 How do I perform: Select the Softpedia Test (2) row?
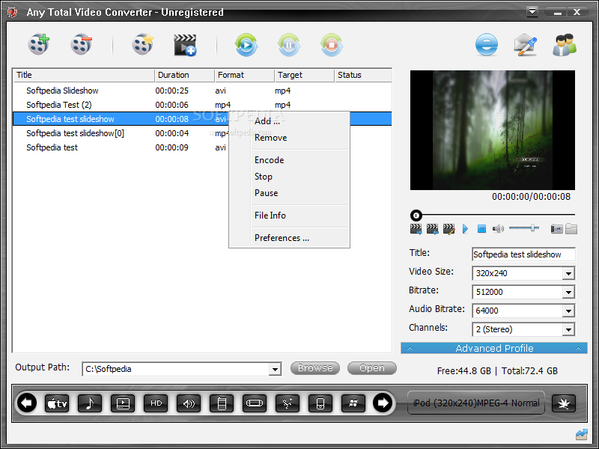pyautogui.click(x=202, y=105)
